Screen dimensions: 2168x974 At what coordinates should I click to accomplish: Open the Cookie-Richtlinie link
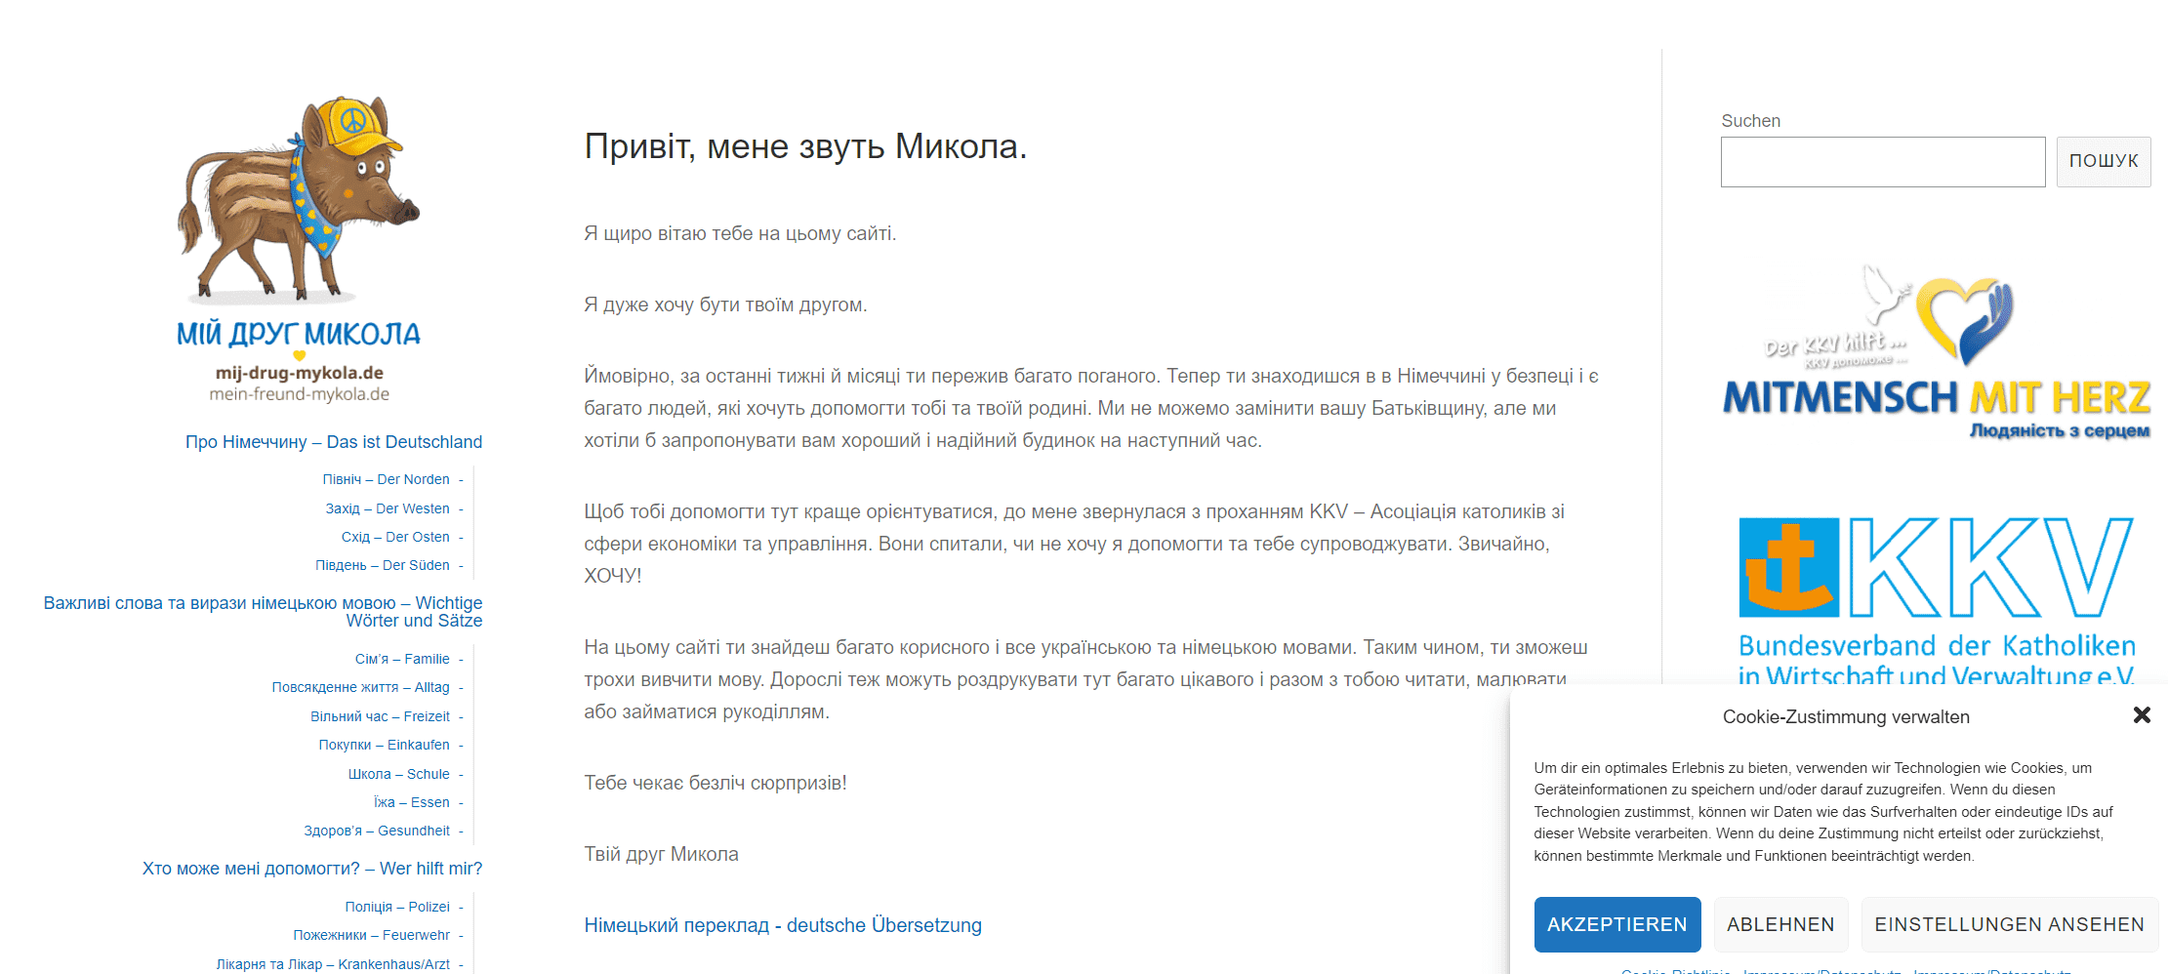point(1674,971)
